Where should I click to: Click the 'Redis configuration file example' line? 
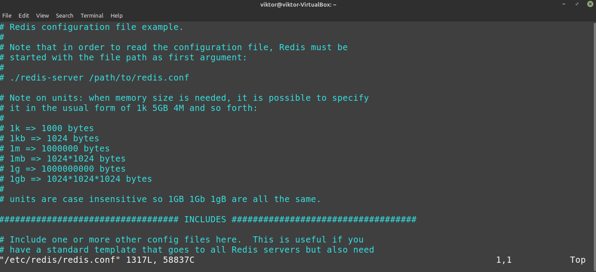click(92, 27)
